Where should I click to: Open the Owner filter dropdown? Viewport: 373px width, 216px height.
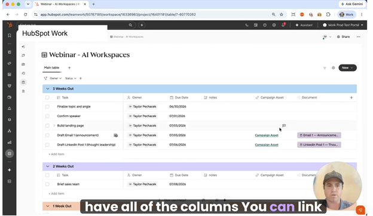point(56,78)
